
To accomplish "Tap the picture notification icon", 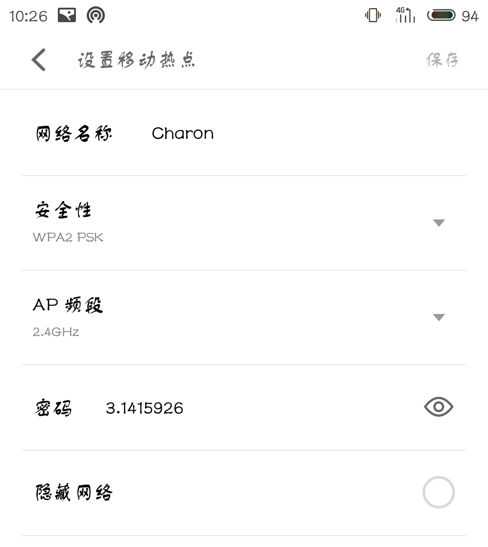I will (x=67, y=16).
